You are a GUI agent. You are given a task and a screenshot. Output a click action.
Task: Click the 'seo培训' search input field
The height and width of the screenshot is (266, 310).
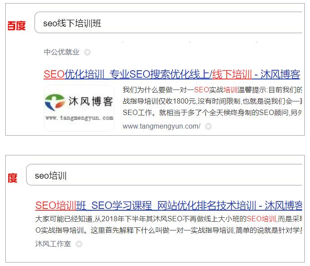[164, 175]
